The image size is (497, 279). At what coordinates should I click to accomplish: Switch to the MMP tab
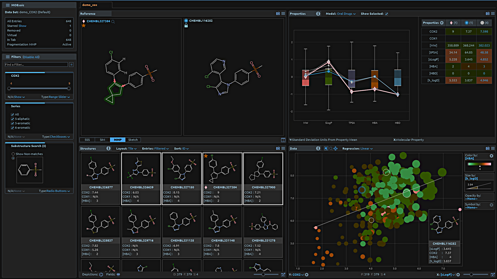click(x=118, y=140)
